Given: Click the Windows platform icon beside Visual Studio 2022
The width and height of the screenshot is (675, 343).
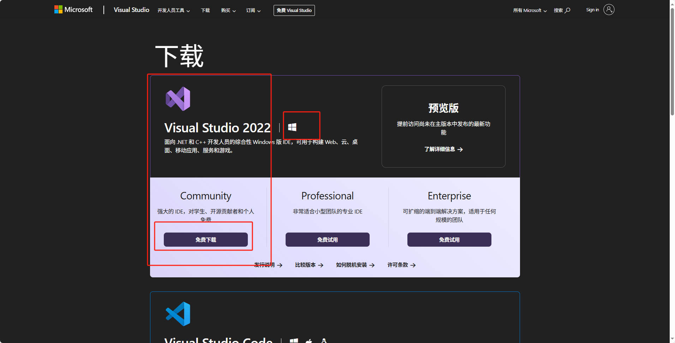Looking at the screenshot, I should coord(292,127).
